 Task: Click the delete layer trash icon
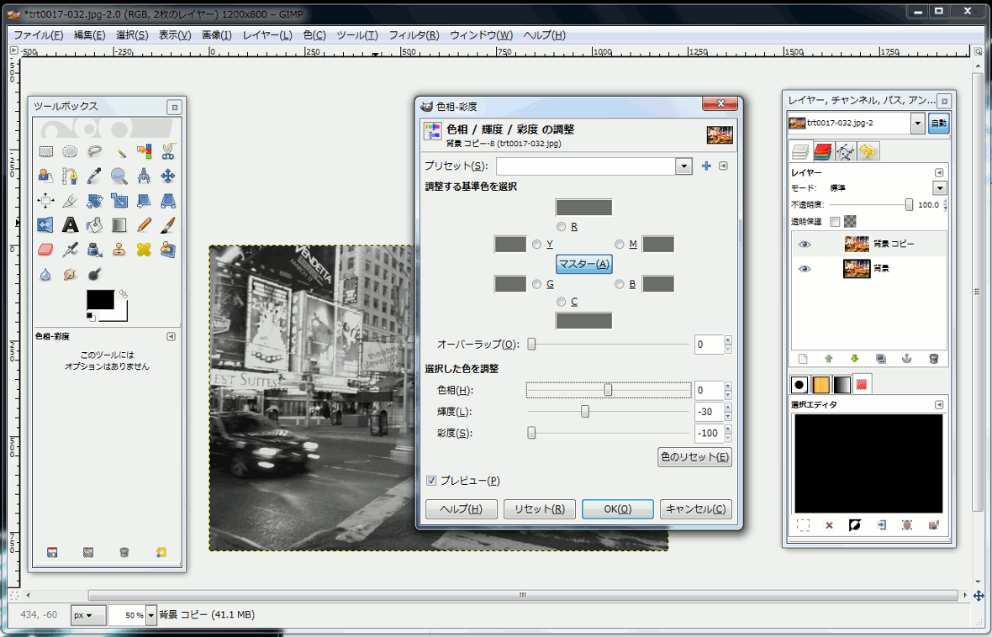[x=933, y=359]
